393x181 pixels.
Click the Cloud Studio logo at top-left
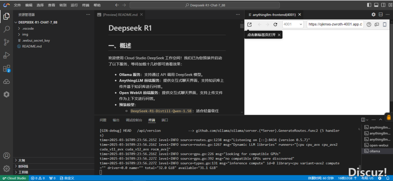point(7,5)
